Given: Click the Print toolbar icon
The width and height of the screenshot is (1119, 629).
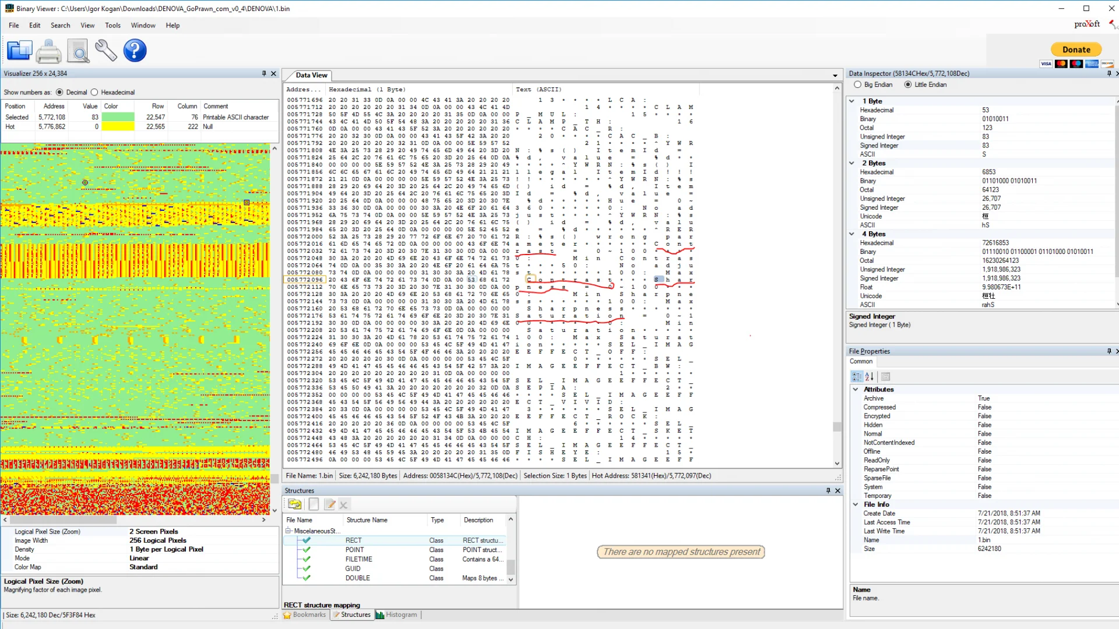Looking at the screenshot, I should tap(49, 51).
